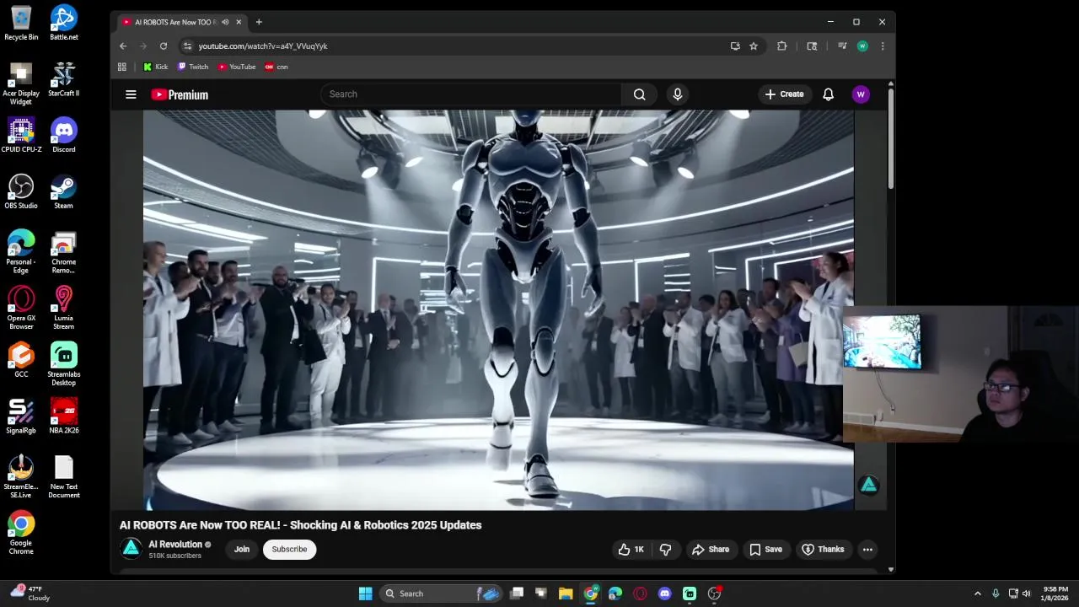Open a new Chrome tab
Screen dimensions: 1079x607
(259, 22)
